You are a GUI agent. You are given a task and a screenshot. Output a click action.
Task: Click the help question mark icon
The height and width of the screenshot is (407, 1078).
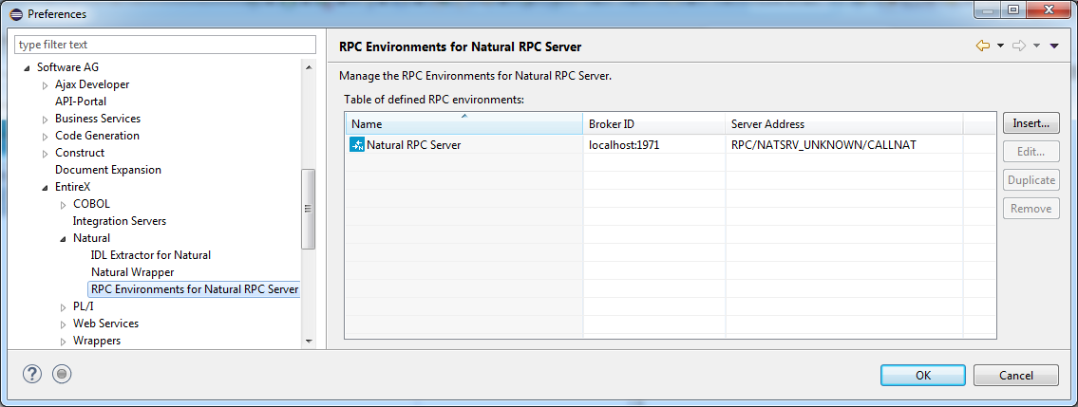pos(32,374)
